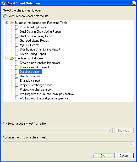
Task: Collapse the Business Intelligence and Reporting Tools node
Action: (7, 23)
